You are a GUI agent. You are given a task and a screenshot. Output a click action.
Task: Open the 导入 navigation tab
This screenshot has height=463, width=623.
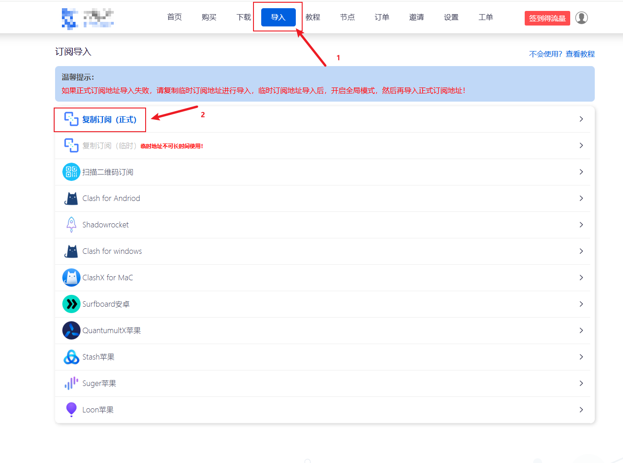[278, 17]
